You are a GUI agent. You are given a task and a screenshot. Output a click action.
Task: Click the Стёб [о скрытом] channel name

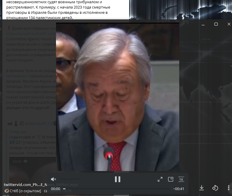(x=25, y=191)
